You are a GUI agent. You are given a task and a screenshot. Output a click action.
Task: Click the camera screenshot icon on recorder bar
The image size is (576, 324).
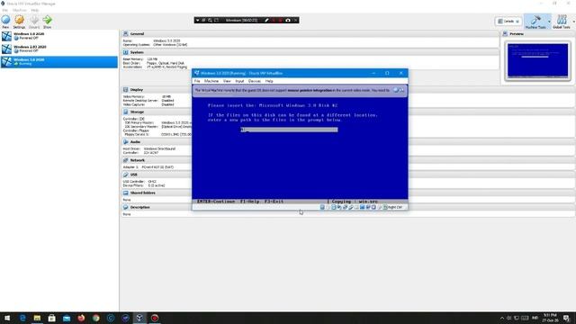pyautogui.click(x=288, y=20)
